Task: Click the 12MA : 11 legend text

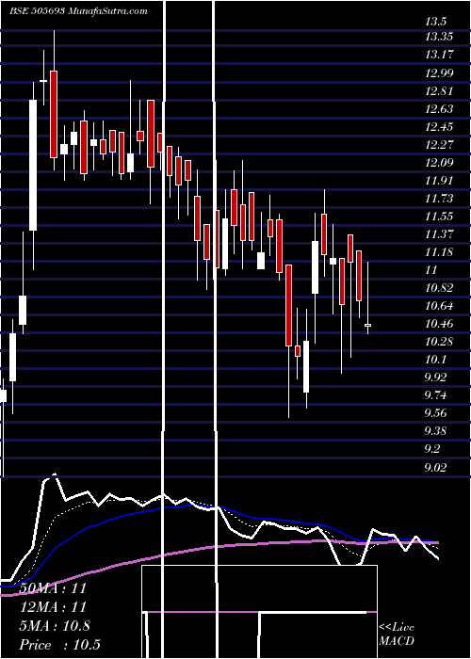Action: coord(53,607)
